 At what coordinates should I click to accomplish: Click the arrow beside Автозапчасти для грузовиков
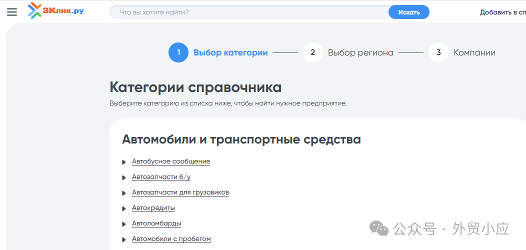pos(124,193)
